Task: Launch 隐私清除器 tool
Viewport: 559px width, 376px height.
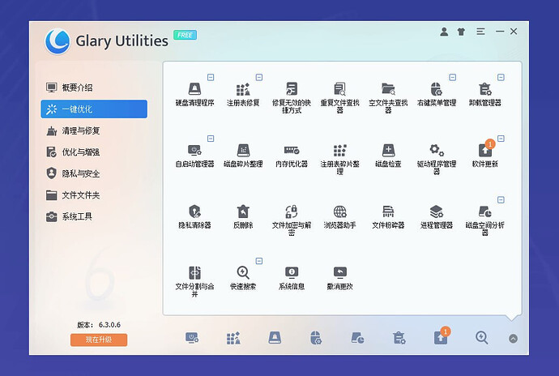Action: click(x=194, y=216)
